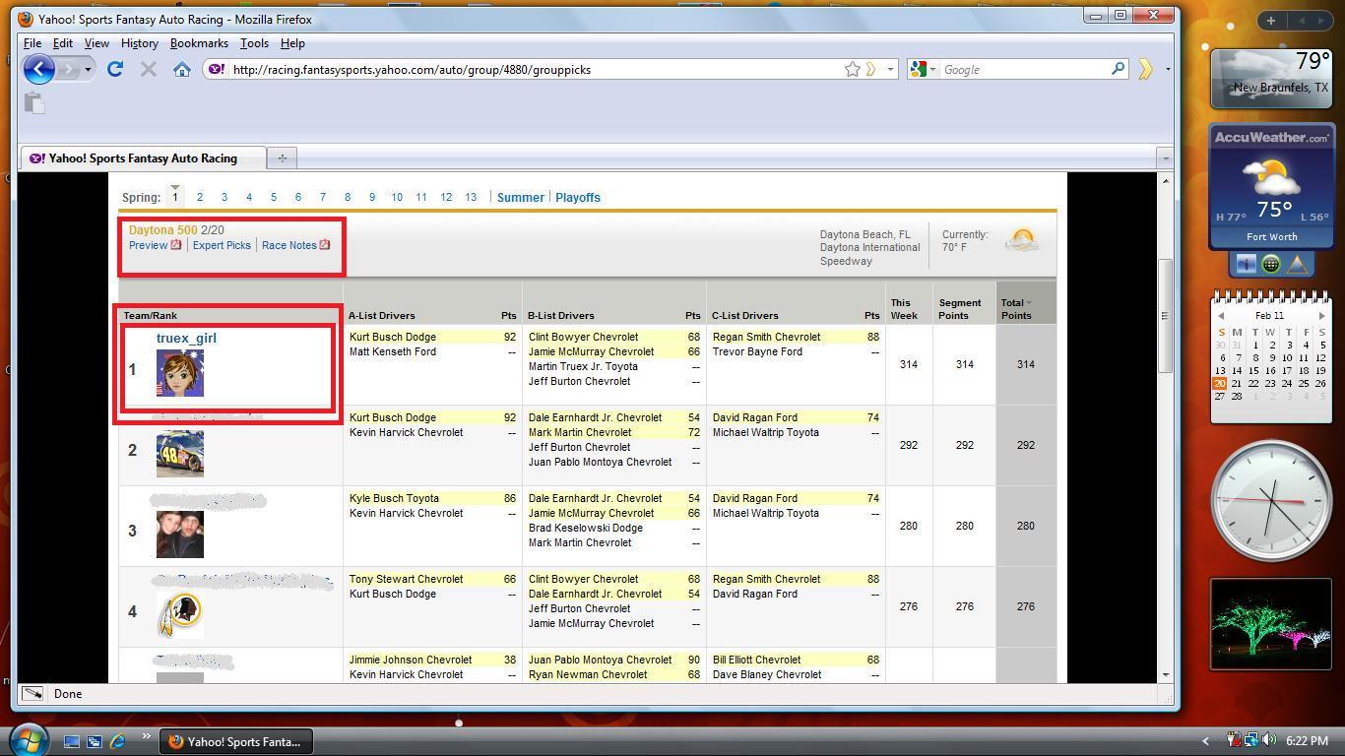
Task: Click into the Google search box
Action: click(x=1024, y=69)
